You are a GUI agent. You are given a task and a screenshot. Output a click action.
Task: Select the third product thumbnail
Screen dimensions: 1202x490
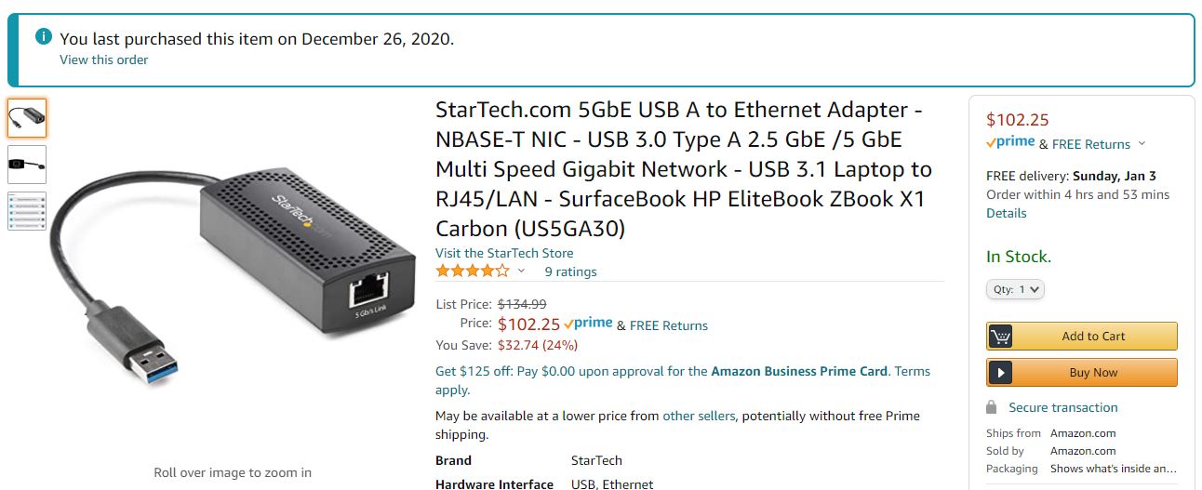(27, 211)
